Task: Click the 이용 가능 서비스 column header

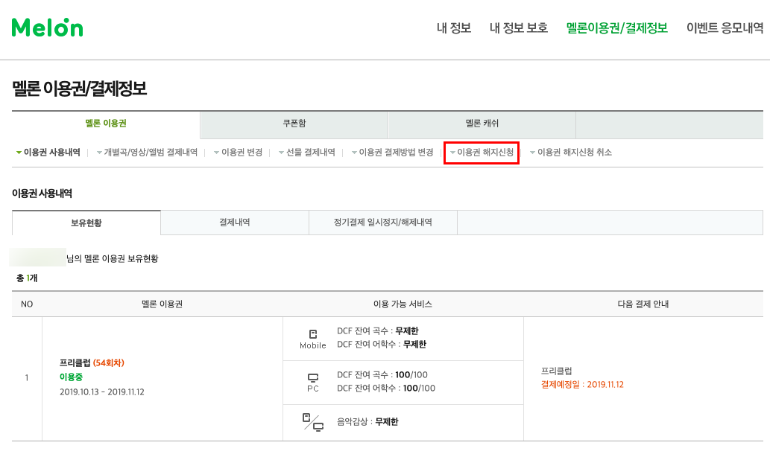Action: click(x=403, y=304)
